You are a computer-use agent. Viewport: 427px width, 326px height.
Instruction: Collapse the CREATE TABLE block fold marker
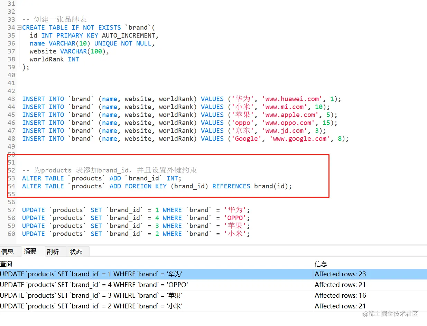tap(20, 28)
